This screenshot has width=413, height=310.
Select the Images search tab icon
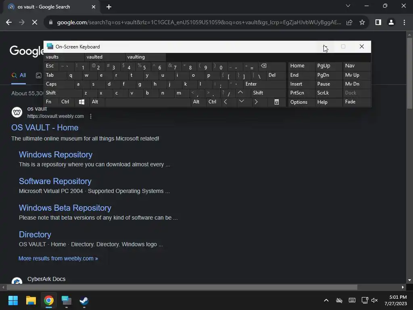click(38, 75)
